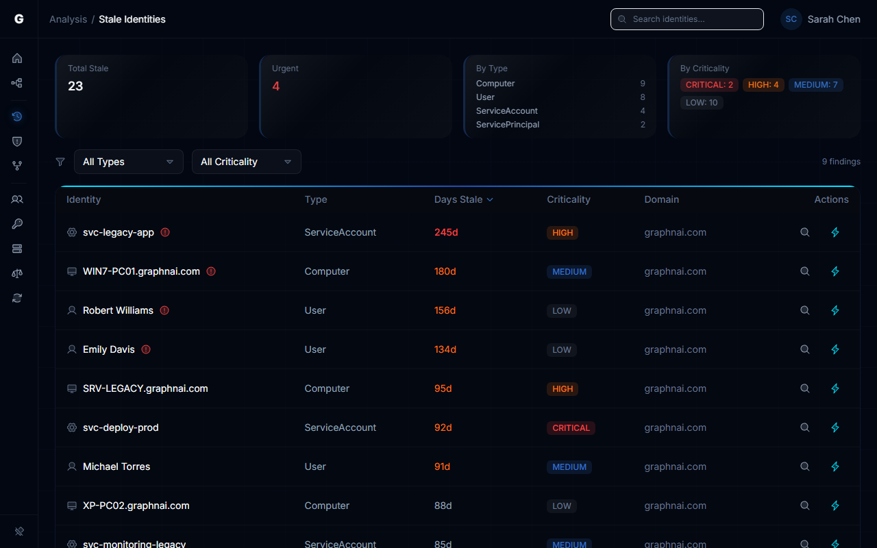Open the All Criticality dropdown
The width and height of the screenshot is (877, 548).
point(246,162)
